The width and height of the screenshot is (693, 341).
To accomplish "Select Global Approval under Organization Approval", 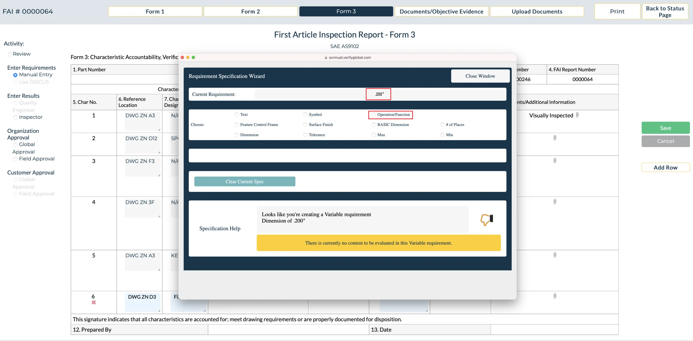I will click(x=15, y=145).
